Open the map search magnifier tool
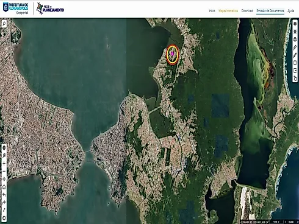299x224 pixels. pos(4,24)
